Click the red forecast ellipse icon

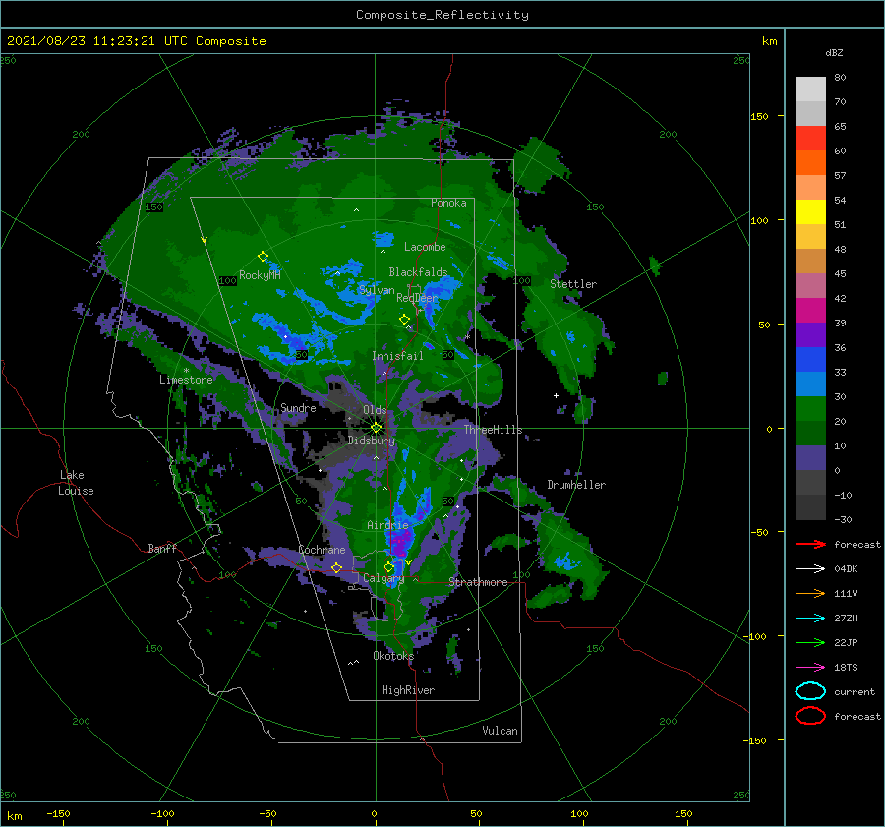810,716
